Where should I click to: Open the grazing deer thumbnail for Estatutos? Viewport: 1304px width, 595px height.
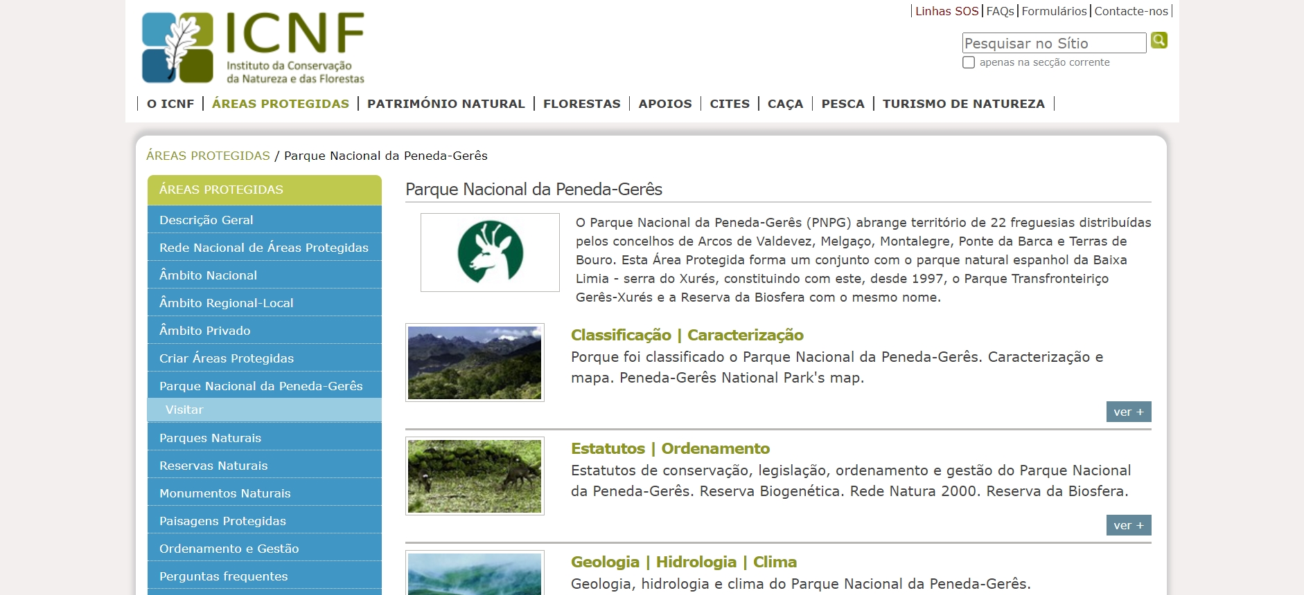[x=475, y=476]
